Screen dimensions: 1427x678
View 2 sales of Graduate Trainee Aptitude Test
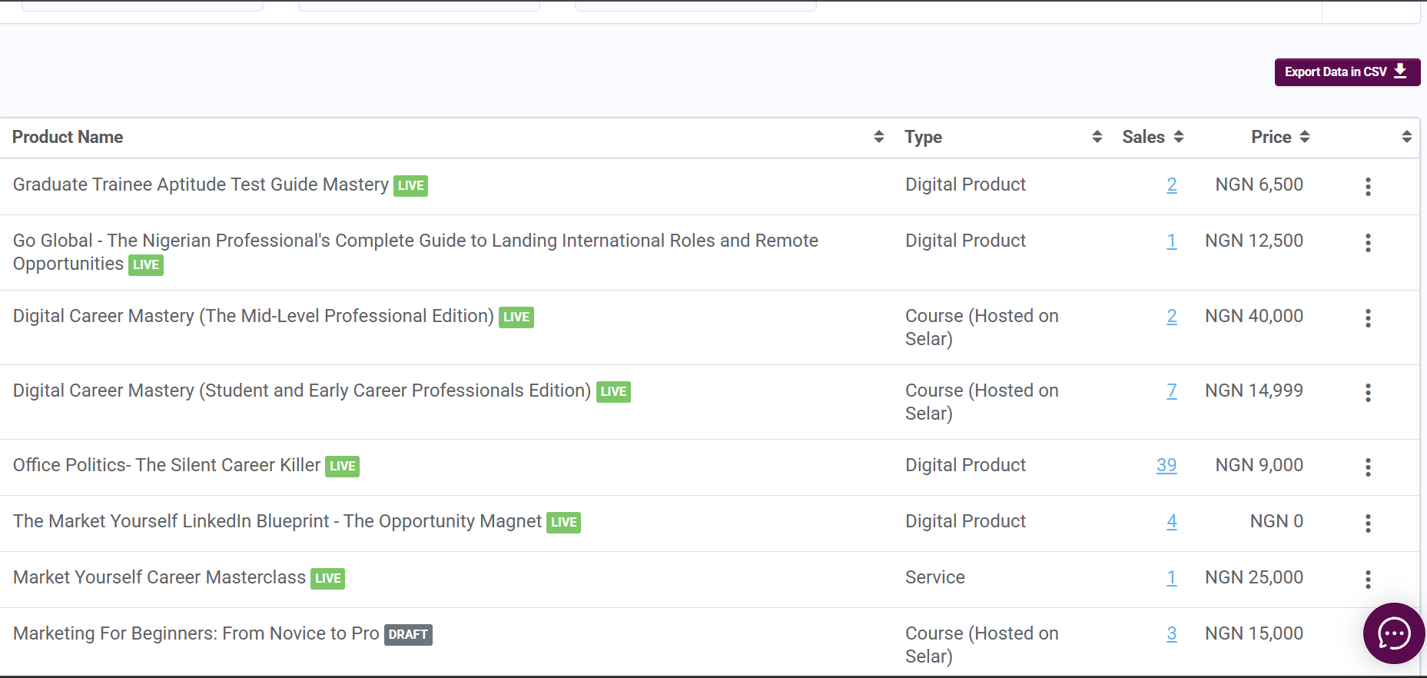click(1172, 184)
